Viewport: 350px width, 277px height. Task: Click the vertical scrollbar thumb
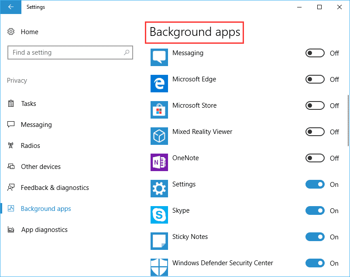click(348, 120)
